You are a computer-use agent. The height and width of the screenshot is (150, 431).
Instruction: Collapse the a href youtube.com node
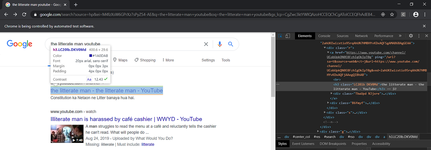click(328, 53)
